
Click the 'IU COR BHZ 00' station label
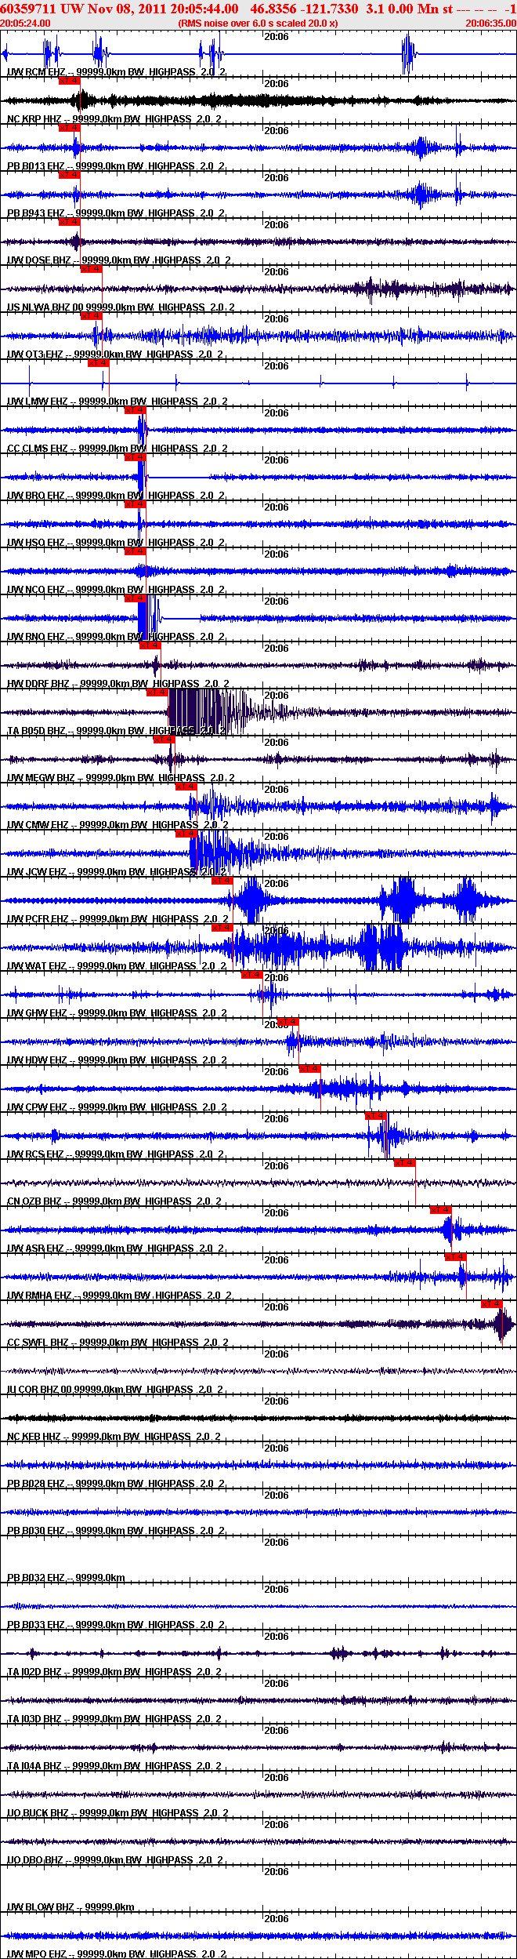tap(39, 1390)
